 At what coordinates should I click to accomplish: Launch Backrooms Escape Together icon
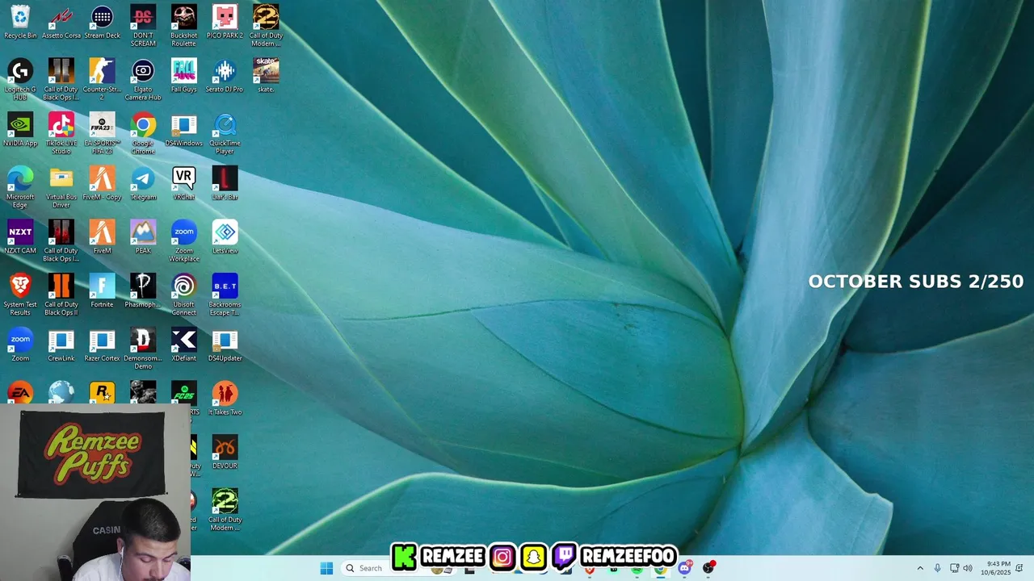[225, 294]
